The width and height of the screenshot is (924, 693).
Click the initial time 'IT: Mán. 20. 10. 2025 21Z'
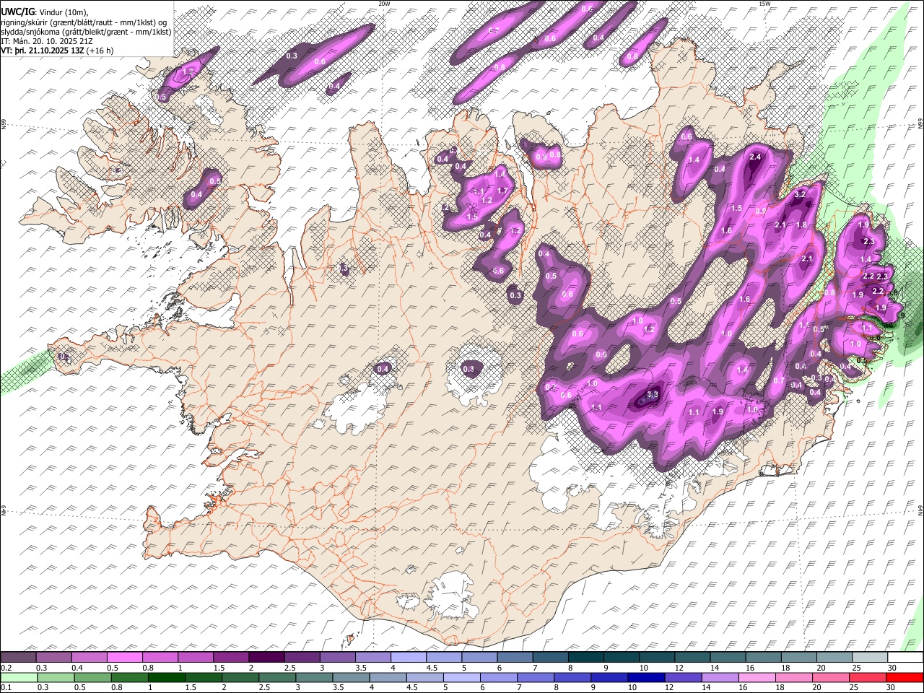(x=46, y=41)
